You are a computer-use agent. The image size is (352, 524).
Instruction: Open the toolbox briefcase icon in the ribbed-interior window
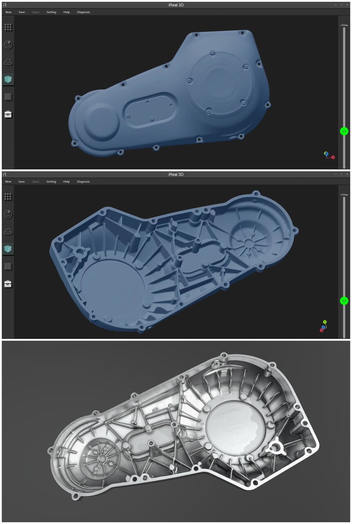coord(8,284)
